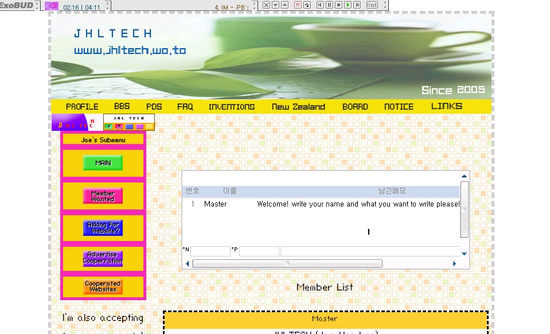The width and height of the screenshot is (550, 334).
Task: Click the down-arrow box in player bar
Action: coord(275,5)
